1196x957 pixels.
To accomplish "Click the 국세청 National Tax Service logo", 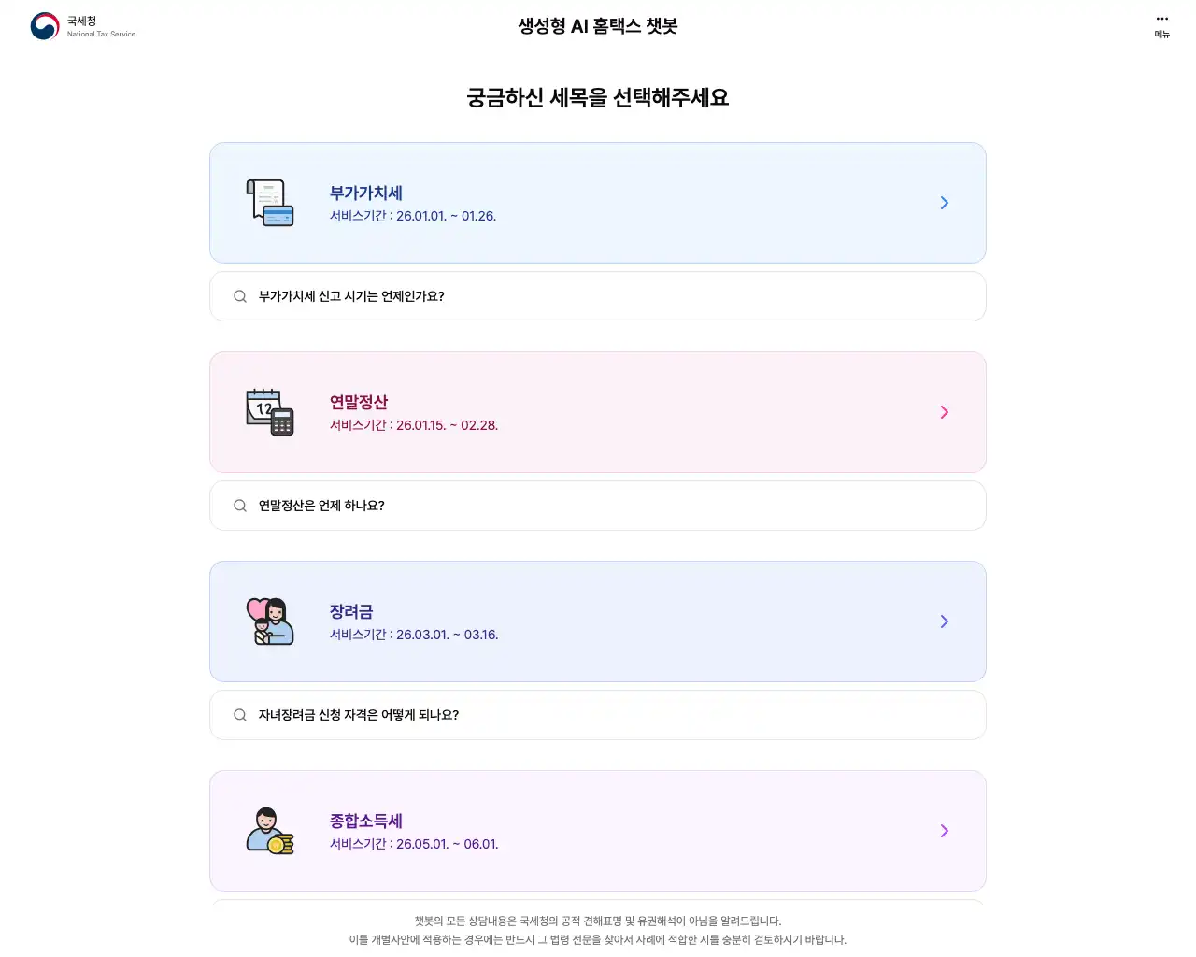I will point(82,26).
